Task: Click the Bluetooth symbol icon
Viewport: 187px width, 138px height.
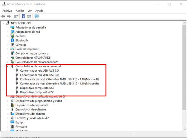Action: [12, 40]
